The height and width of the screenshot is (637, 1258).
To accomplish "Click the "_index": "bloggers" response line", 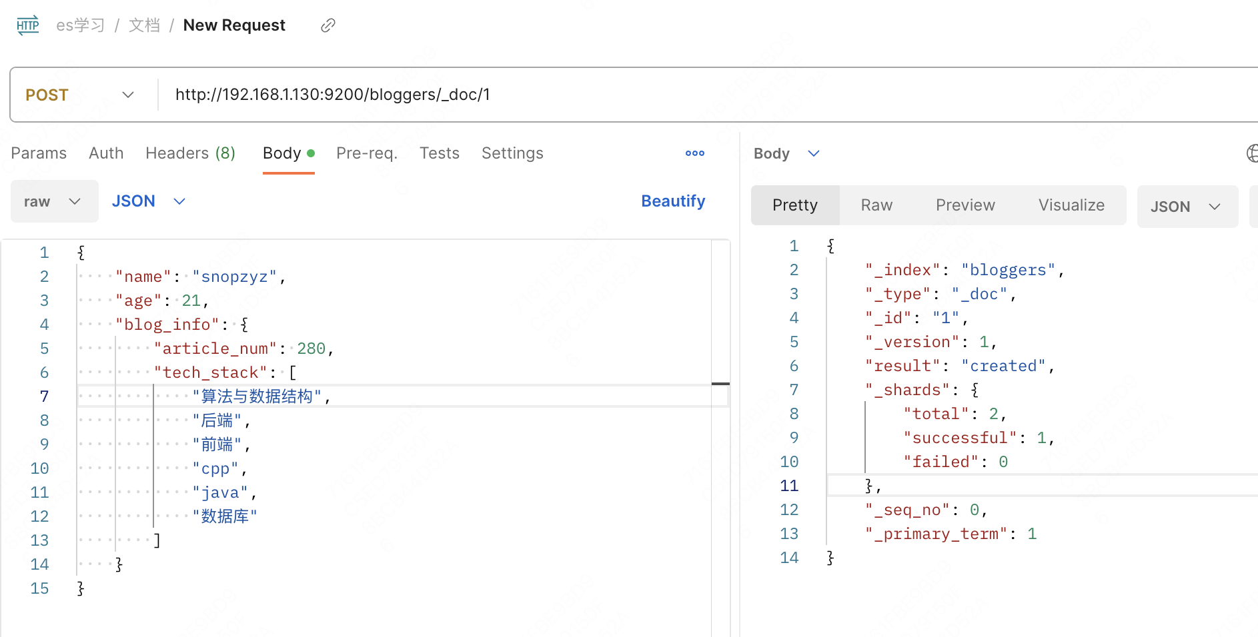I will pos(965,270).
